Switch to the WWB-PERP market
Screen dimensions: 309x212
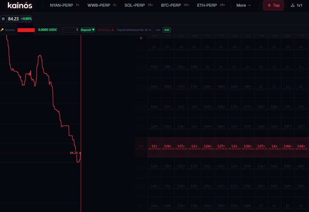tap(102, 5)
